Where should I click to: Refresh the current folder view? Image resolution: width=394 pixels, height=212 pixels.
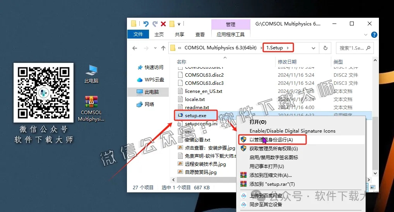[325, 48]
